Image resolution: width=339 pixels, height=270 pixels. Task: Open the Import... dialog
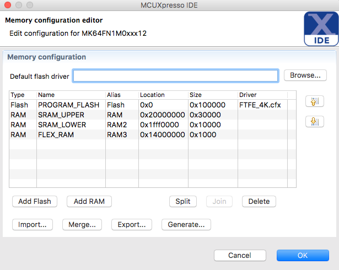click(33, 224)
